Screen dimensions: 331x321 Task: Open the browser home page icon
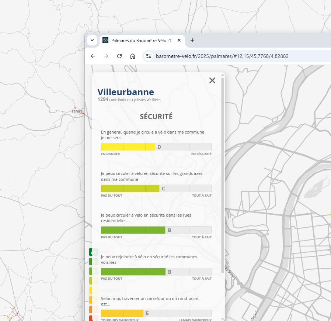pos(132,56)
